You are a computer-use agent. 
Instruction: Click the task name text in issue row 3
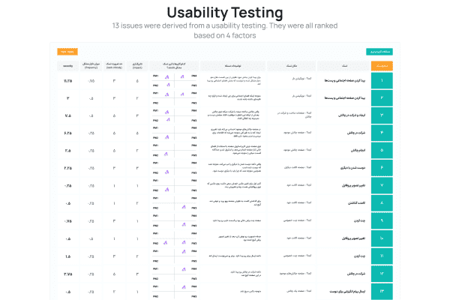point(352,115)
